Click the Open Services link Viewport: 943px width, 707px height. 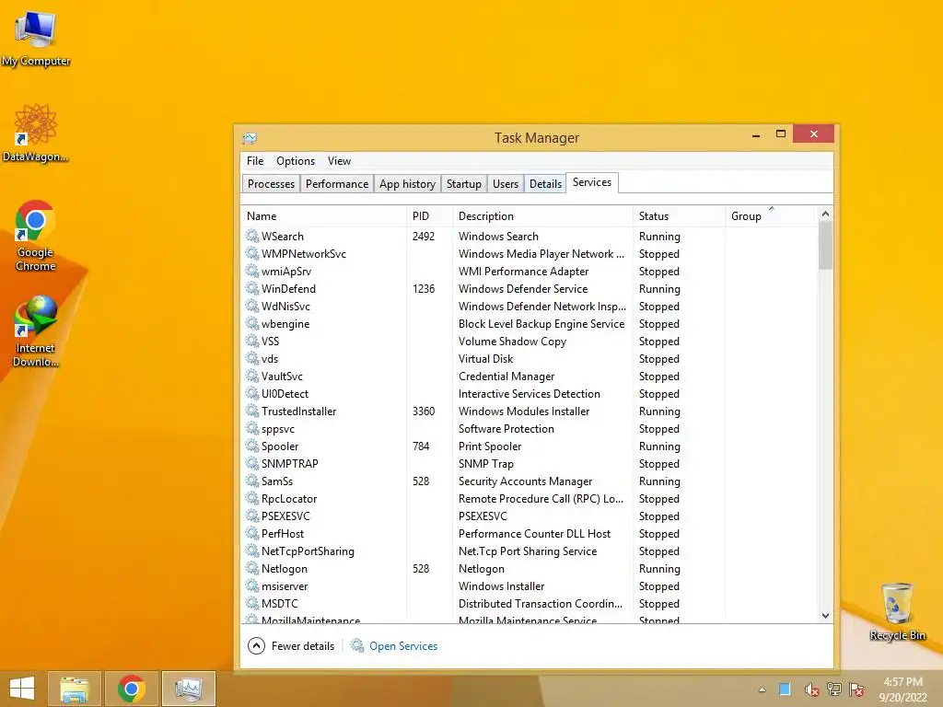(403, 645)
